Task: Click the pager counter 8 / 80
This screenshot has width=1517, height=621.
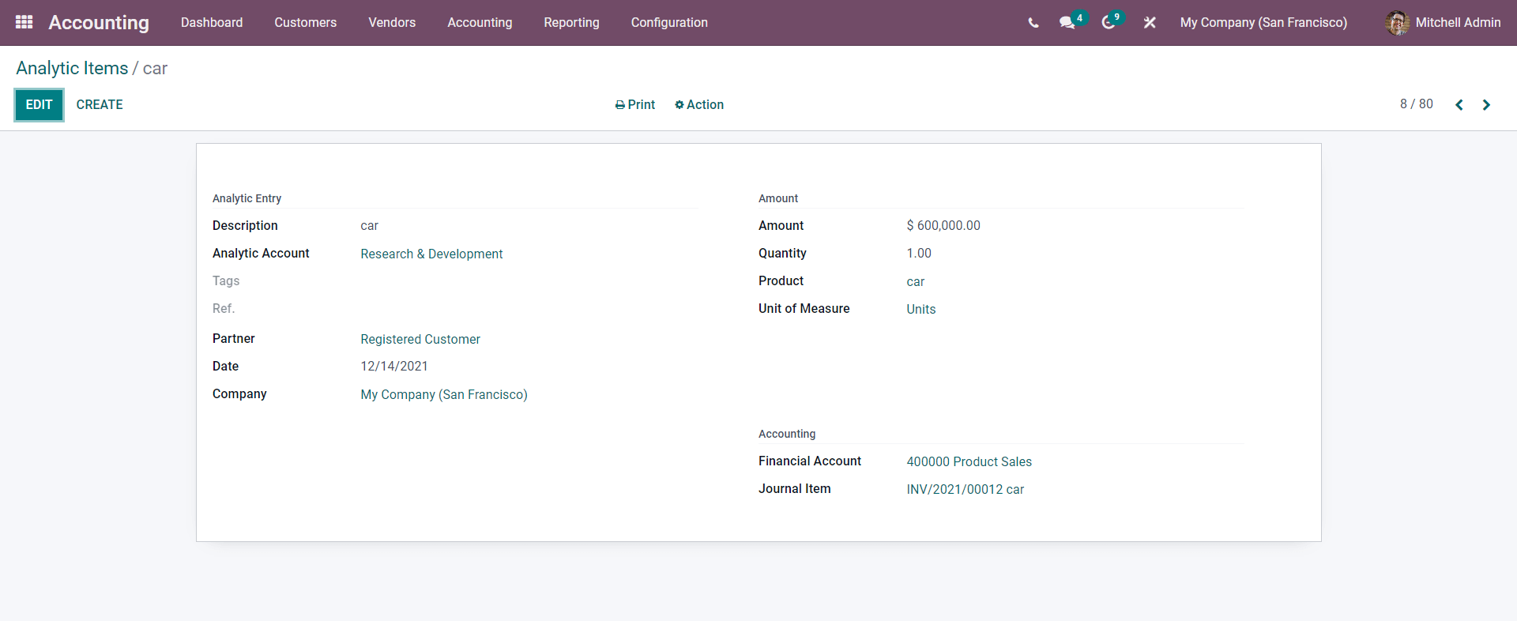Action: click(x=1416, y=104)
